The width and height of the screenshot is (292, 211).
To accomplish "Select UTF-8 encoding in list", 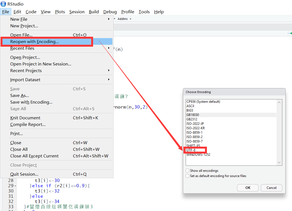I will click(231, 150).
